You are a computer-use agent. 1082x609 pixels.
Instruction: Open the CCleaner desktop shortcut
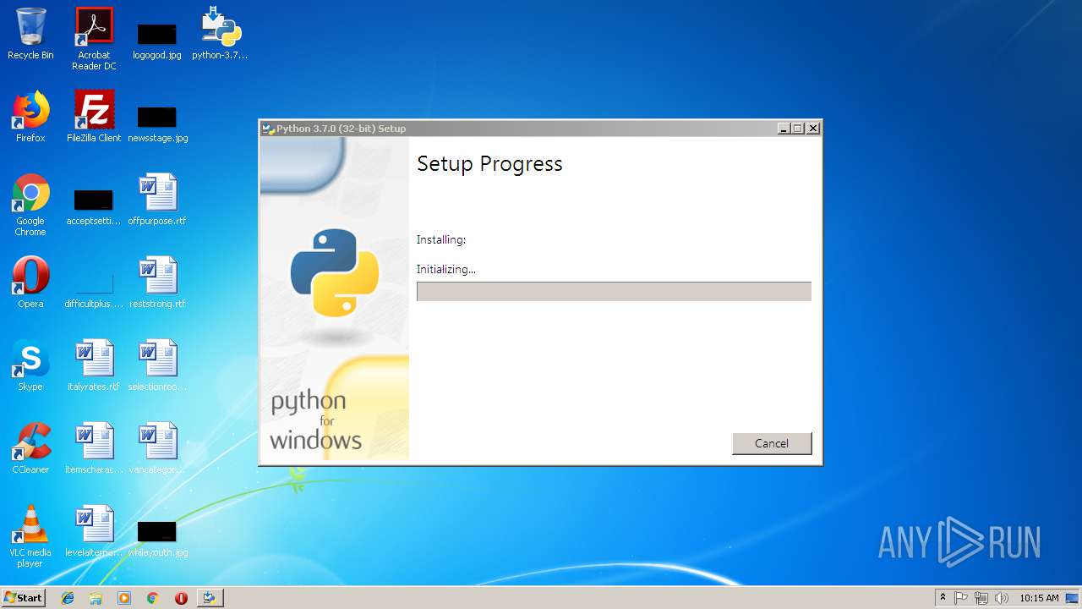tap(30, 448)
